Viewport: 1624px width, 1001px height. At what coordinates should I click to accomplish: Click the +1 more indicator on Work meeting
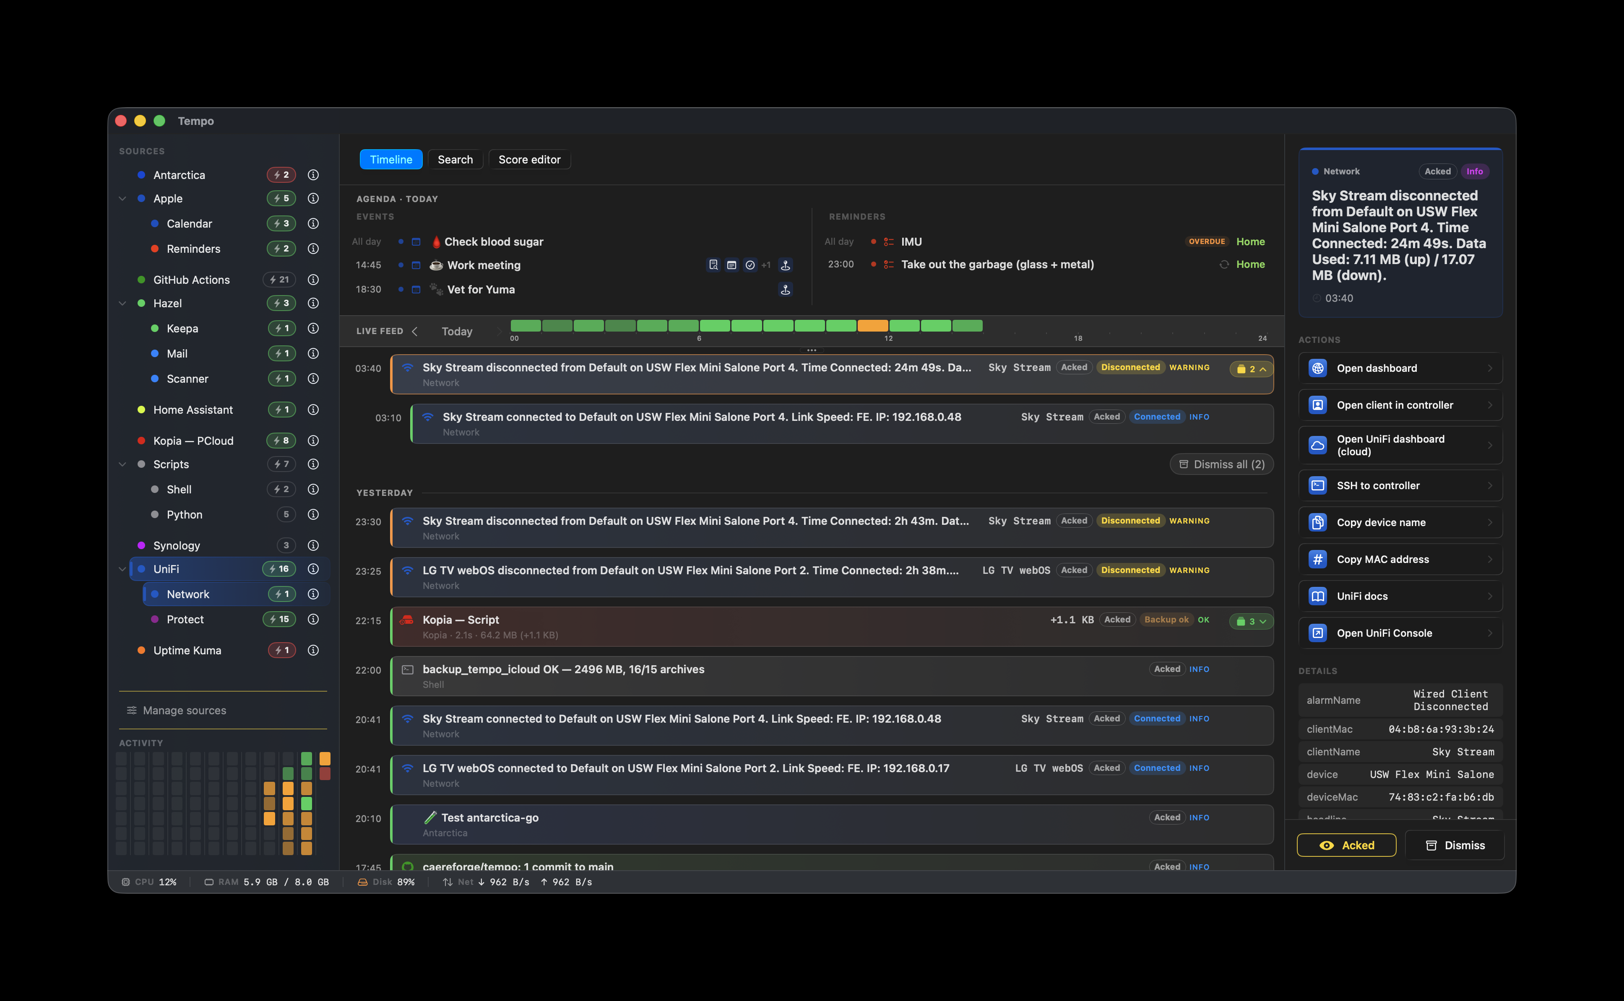(765, 265)
